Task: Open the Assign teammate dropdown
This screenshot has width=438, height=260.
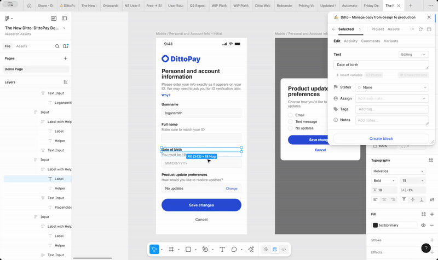Action: [392, 98]
